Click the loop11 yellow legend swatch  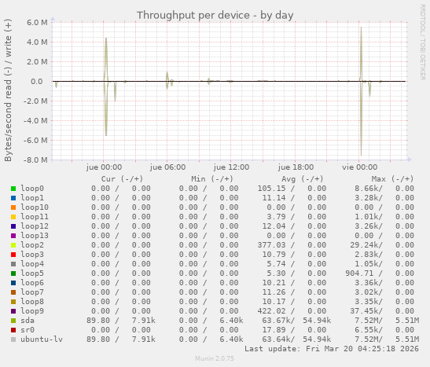(13, 217)
